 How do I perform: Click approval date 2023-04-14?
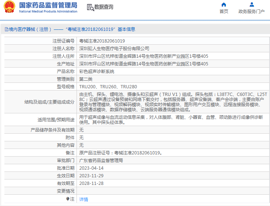[91, 168]
